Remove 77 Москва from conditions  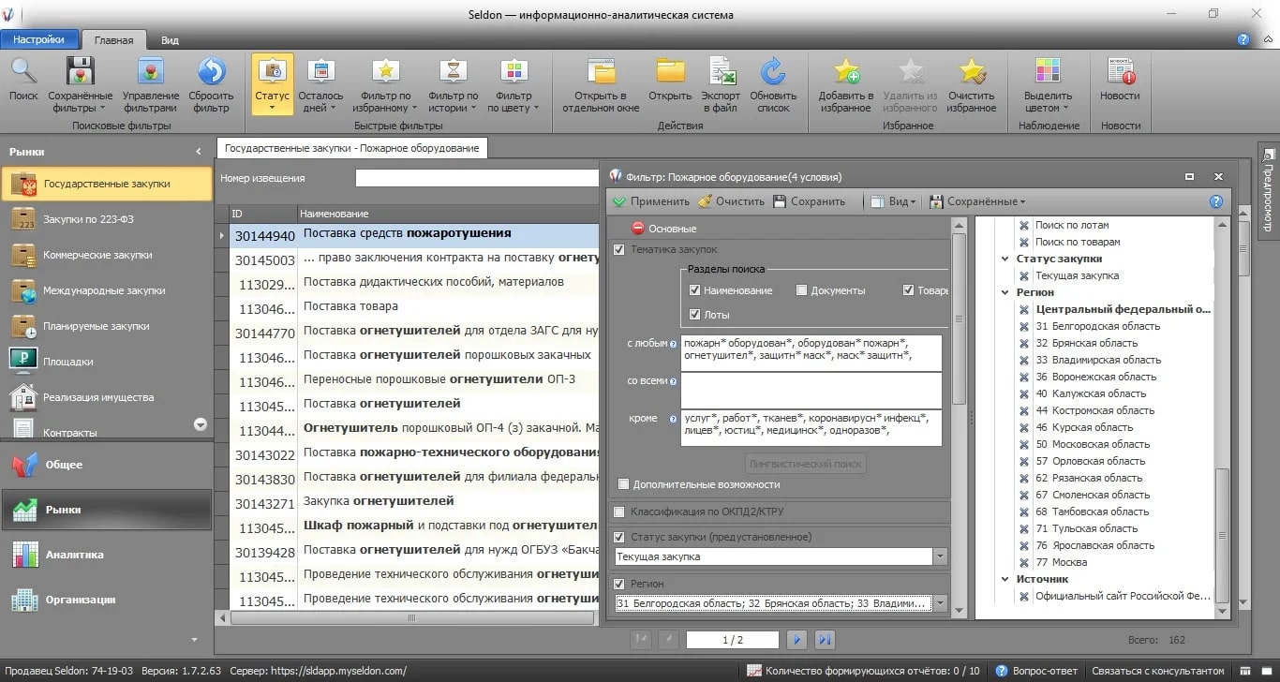coord(1024,562)
